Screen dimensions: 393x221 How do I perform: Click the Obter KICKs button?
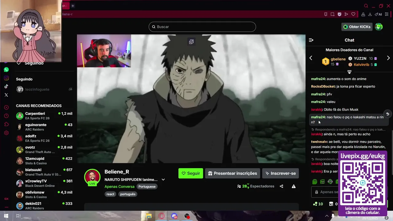[x=357, y=27]
